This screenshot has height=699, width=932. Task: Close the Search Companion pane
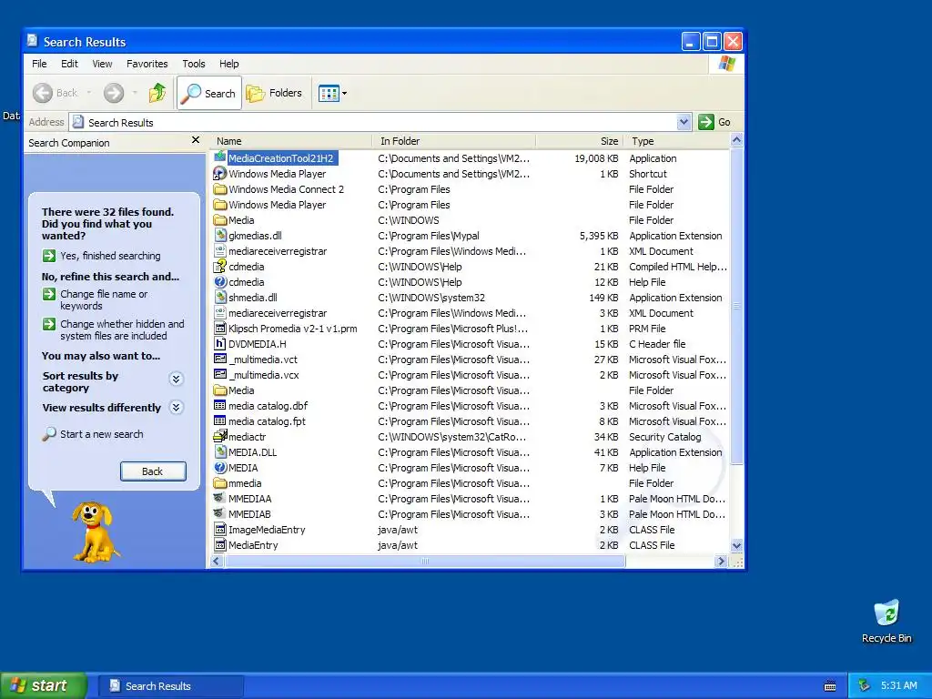point(196,140)
